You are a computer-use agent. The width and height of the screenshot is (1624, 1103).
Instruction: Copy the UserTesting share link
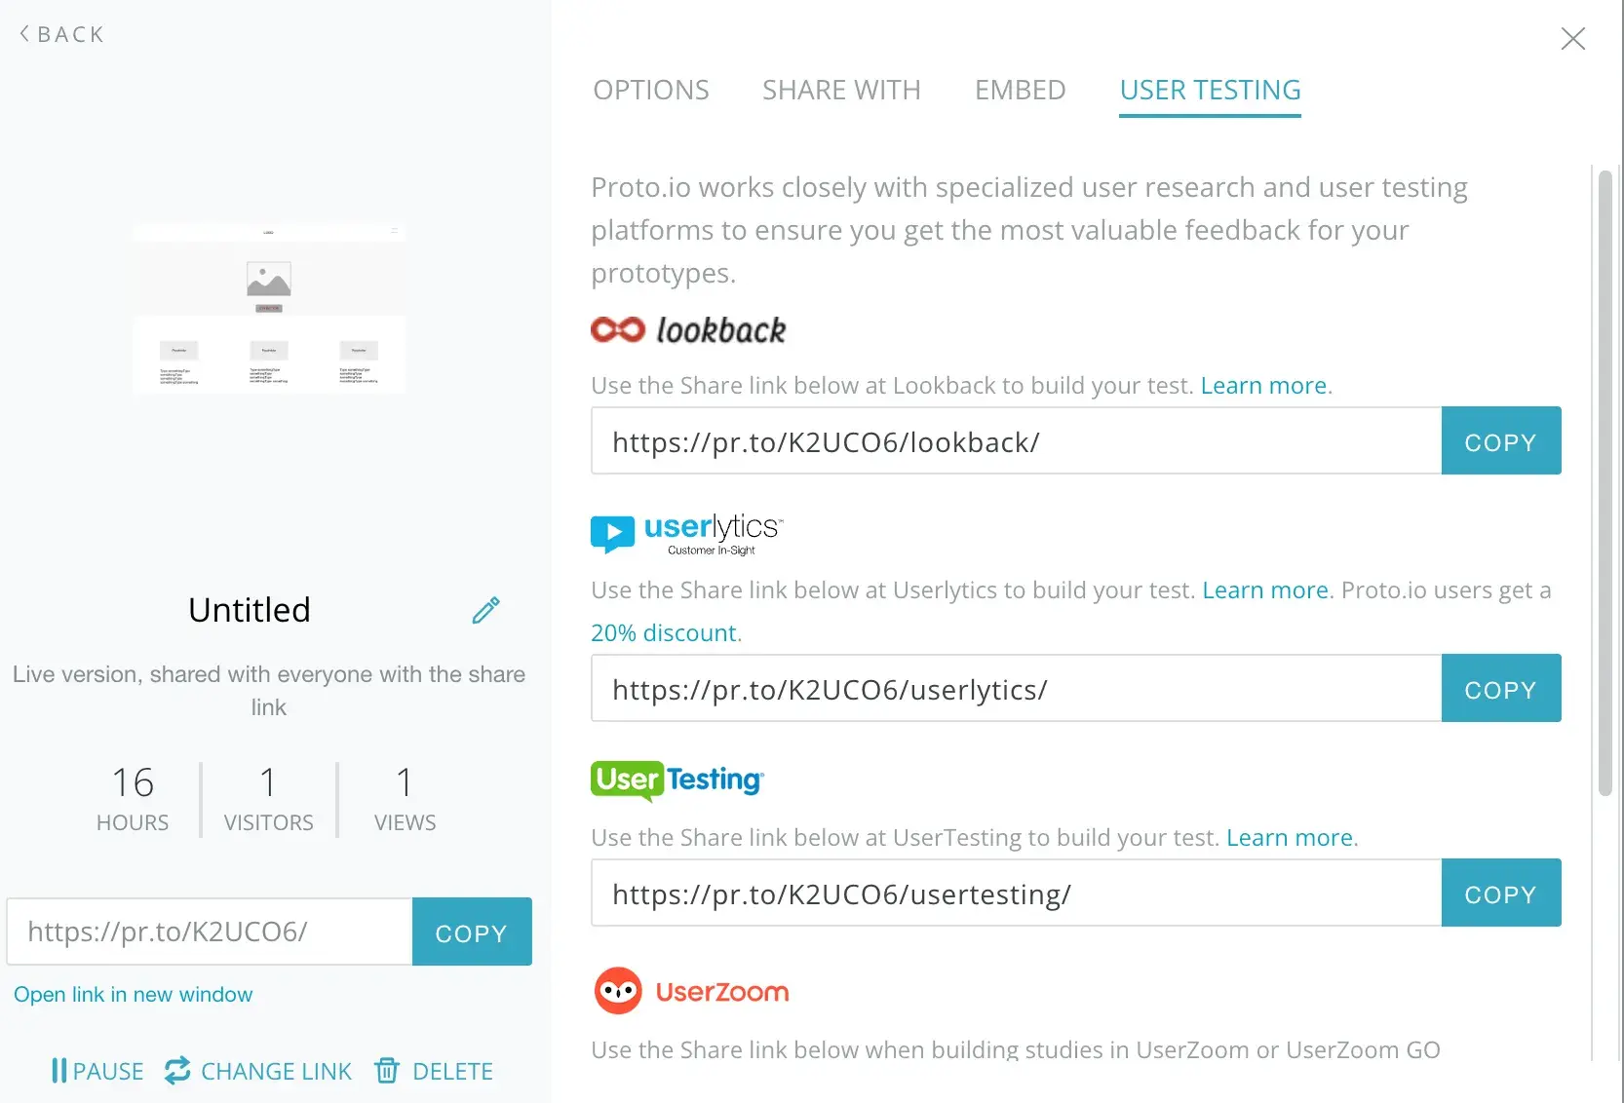[1500, 894]
